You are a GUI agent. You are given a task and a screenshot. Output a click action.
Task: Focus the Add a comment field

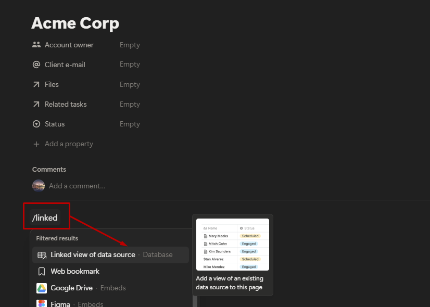77,186
